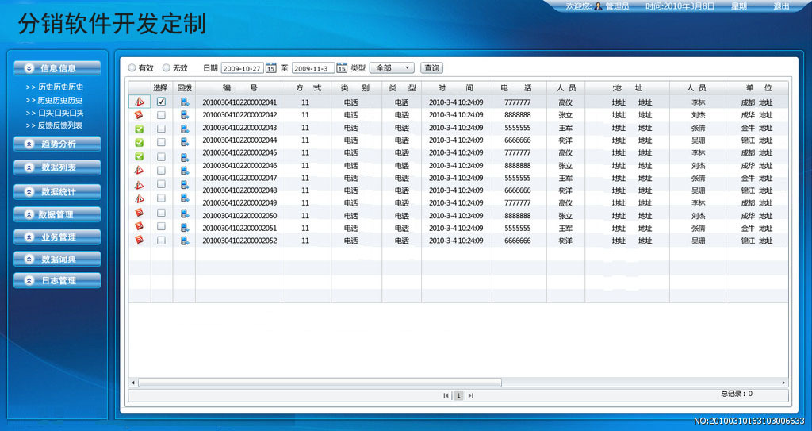Expand the 日志管理 sidebar section

[x=57, y=281]
